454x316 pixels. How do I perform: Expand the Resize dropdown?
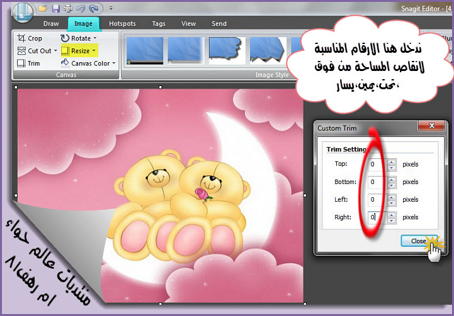click(x=94, y=50)
